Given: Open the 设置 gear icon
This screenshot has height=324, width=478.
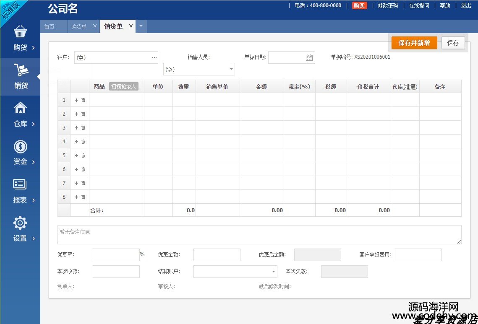Looking at the screenshot, I should tap(20, 223).
